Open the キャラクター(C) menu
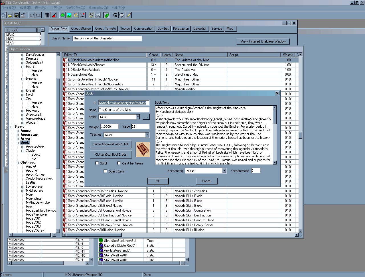 pos(75,8)
